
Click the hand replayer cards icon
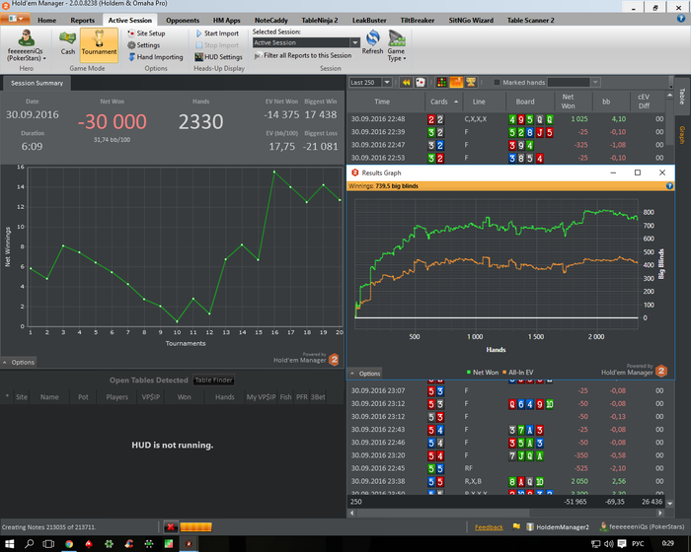421,83
